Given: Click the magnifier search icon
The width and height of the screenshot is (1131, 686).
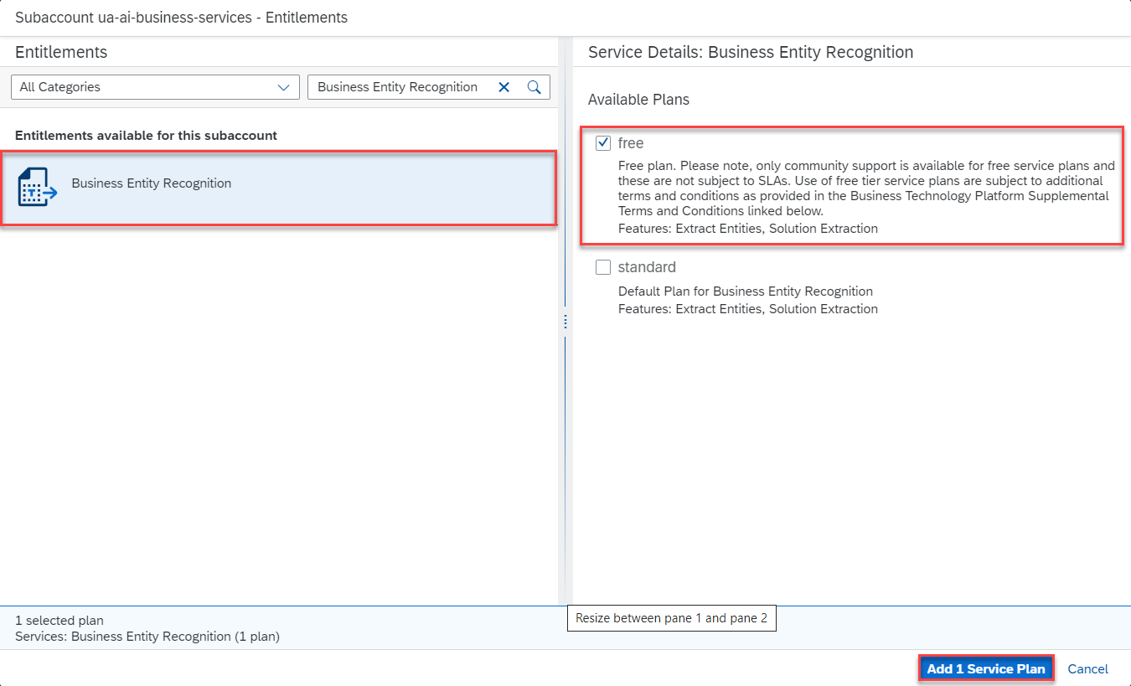Looking at the screenshot, I should pyautogui.click(x=534, y=87).
